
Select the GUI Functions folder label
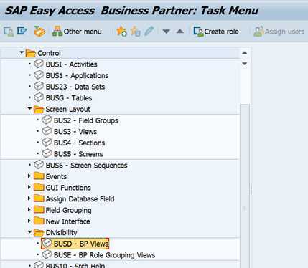68,188
